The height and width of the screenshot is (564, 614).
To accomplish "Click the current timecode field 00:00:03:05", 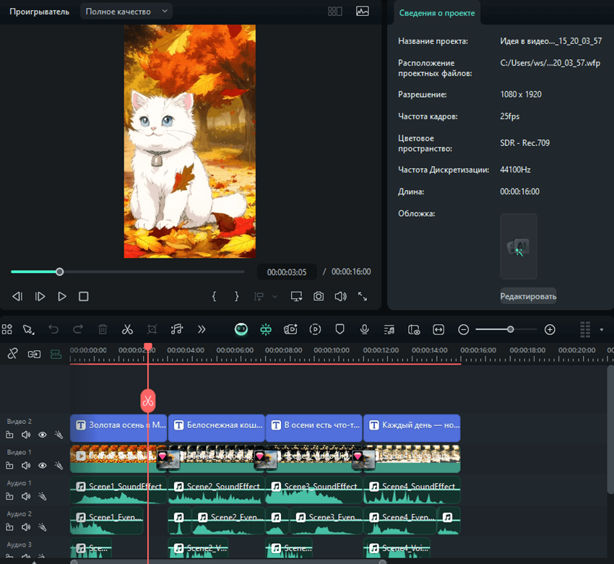I will [287, 272].
